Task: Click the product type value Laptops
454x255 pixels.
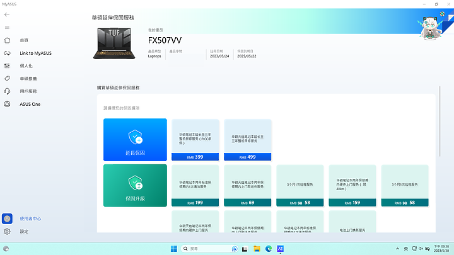Action: (x=154, y=56)
